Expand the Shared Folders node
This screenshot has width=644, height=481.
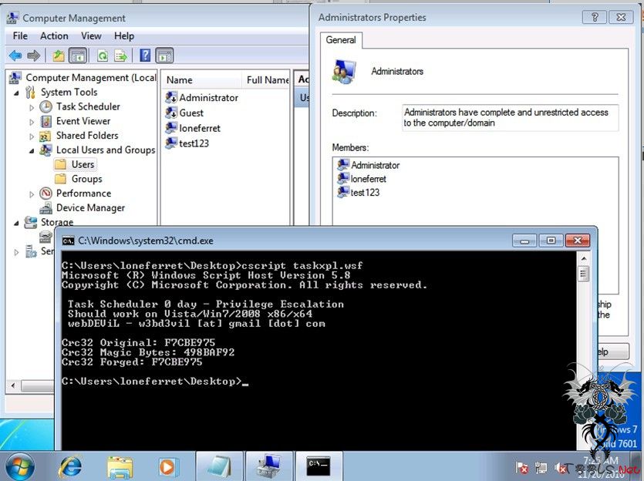[32, 136]
